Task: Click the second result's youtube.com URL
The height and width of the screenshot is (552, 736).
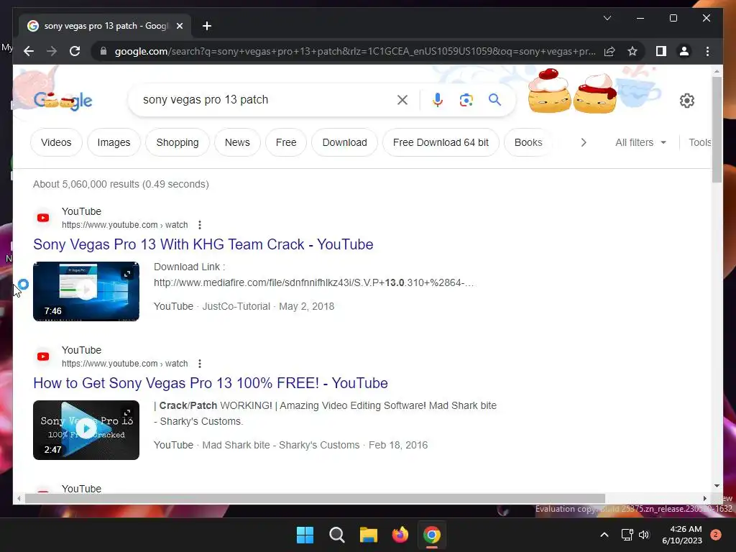Action: point(125,363)
